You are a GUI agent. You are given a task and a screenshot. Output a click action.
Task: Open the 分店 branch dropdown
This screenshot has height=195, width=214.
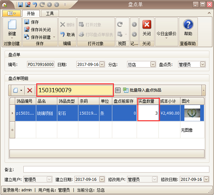[153, 65]
